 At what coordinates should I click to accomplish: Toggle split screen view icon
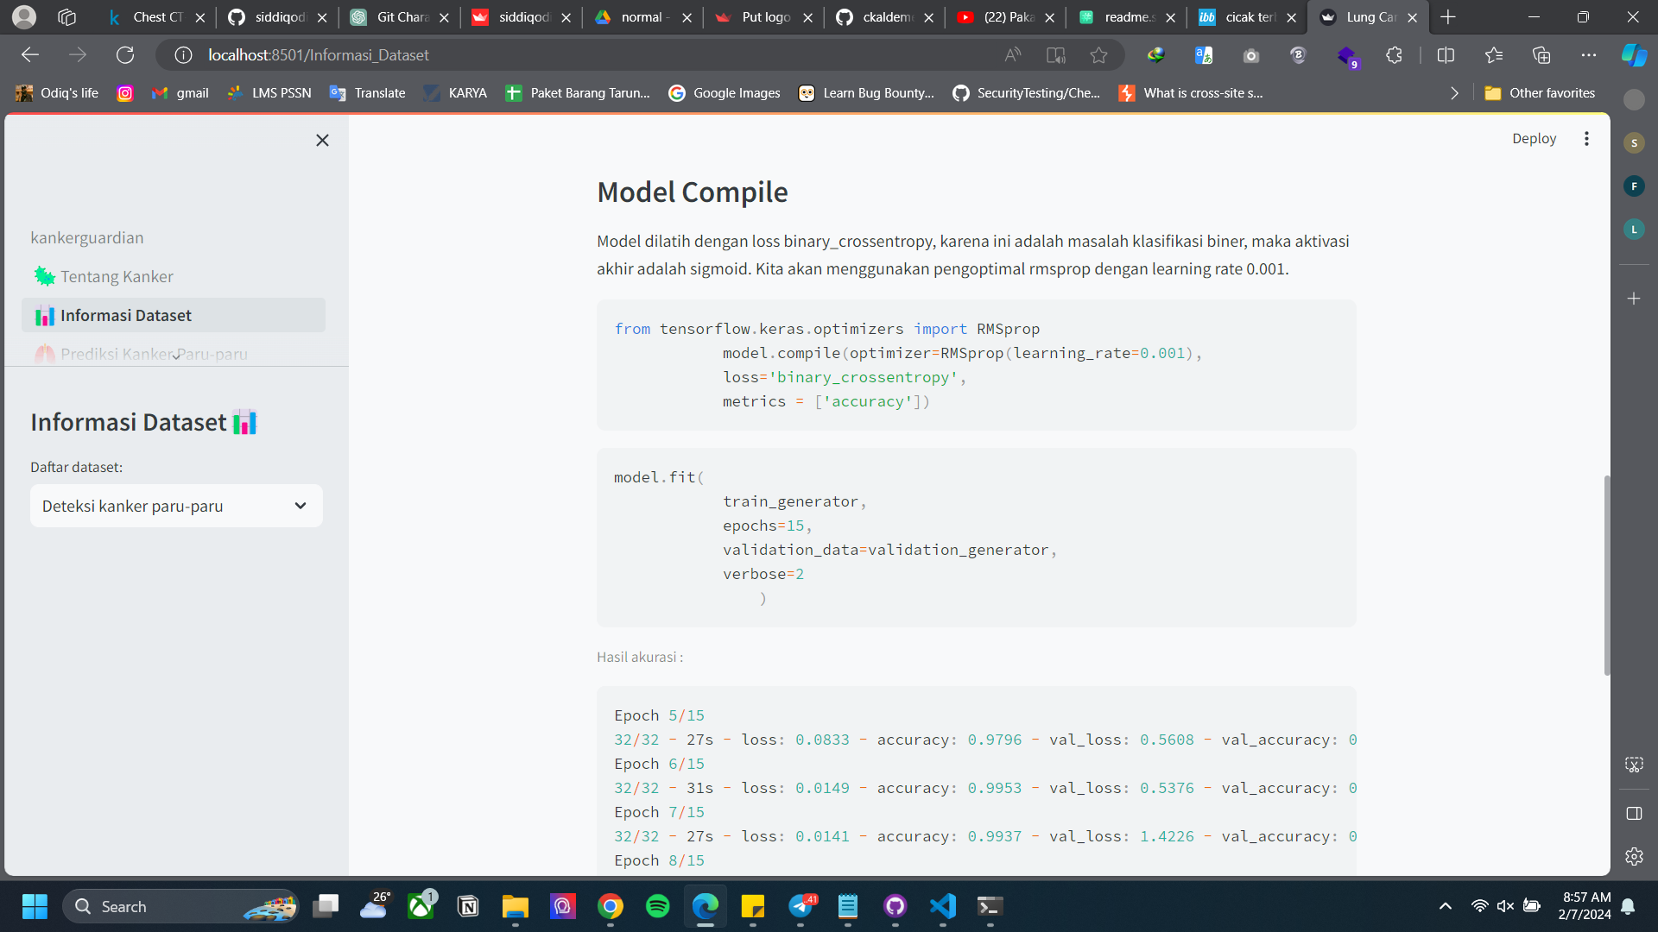[x=1446, y=55]
